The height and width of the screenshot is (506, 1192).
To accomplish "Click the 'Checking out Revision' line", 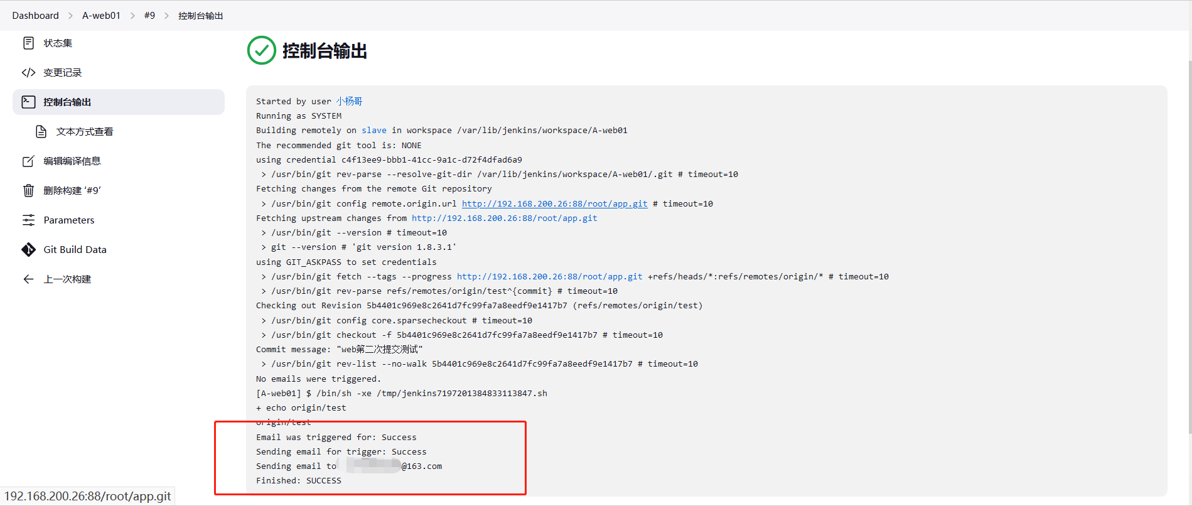I will pos(480,305).
